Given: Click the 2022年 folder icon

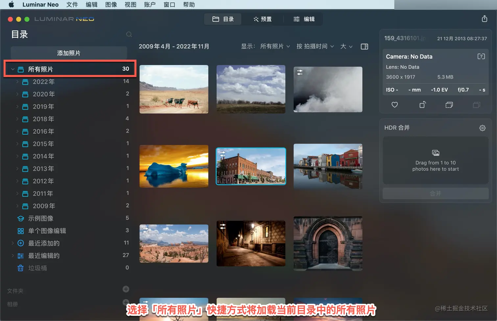Looking at the screenshot, I should 25,82.
